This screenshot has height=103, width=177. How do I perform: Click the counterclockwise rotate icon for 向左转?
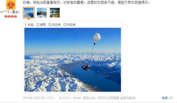point(50,25)
